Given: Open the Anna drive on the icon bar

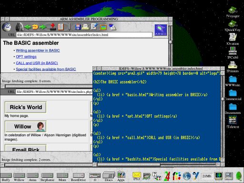Looking at the screenshot, I should pyautogui.click(x=32, y=177).
